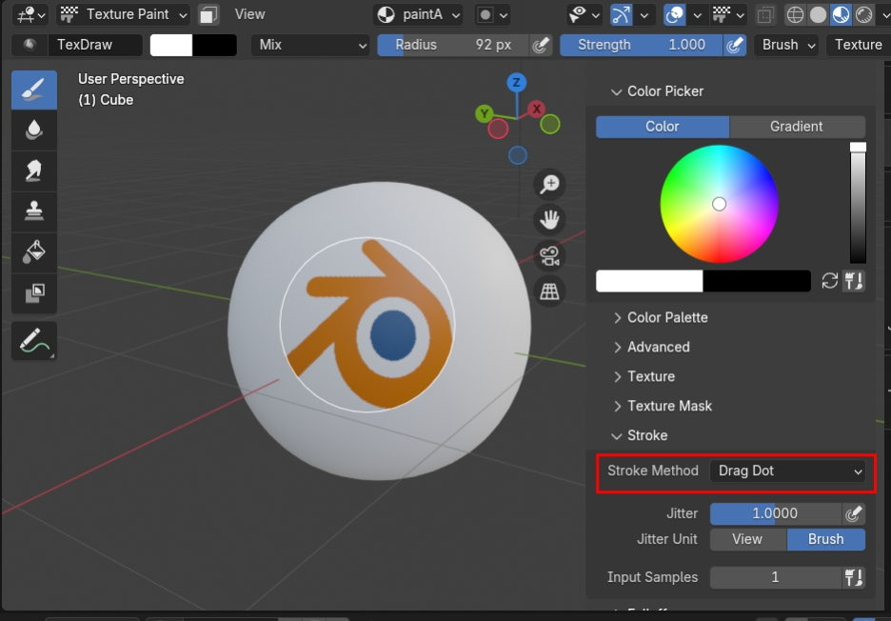891x621 pixels.
Task: Click the Strength slider
Action: (x=641, y=45)
